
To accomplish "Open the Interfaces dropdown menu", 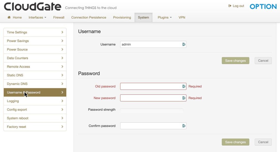I will (37, 17).
